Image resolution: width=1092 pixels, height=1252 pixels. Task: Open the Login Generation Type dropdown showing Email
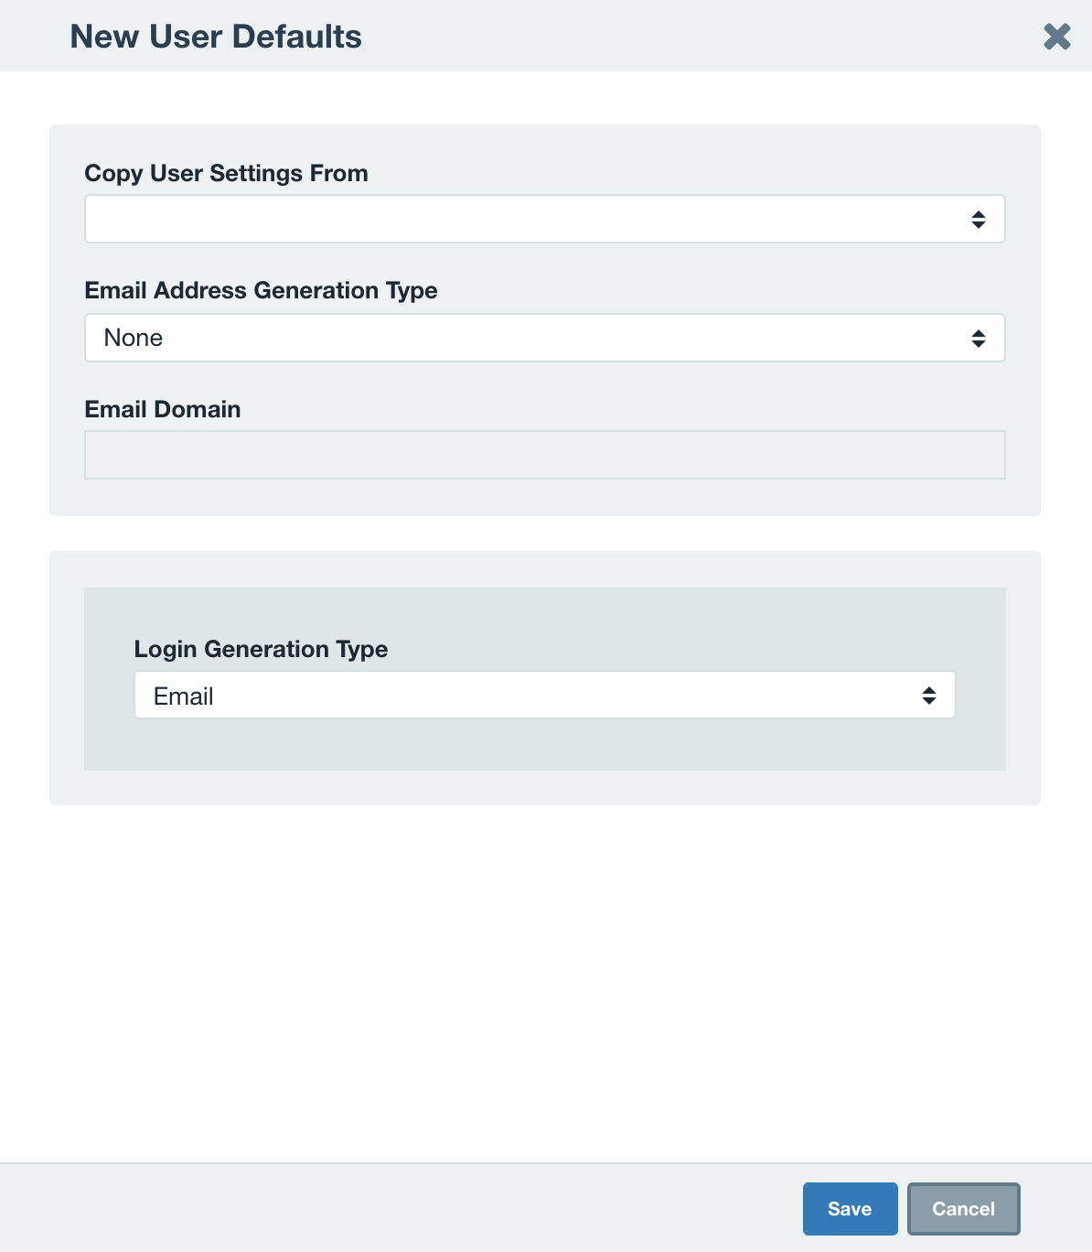click(544, 696)
